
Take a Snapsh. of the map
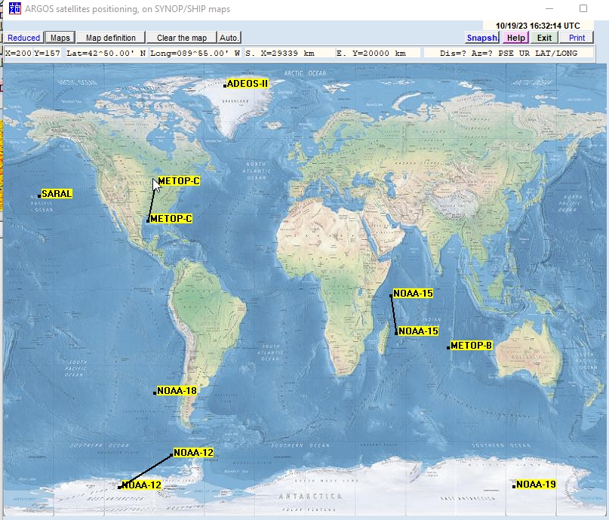481,38
